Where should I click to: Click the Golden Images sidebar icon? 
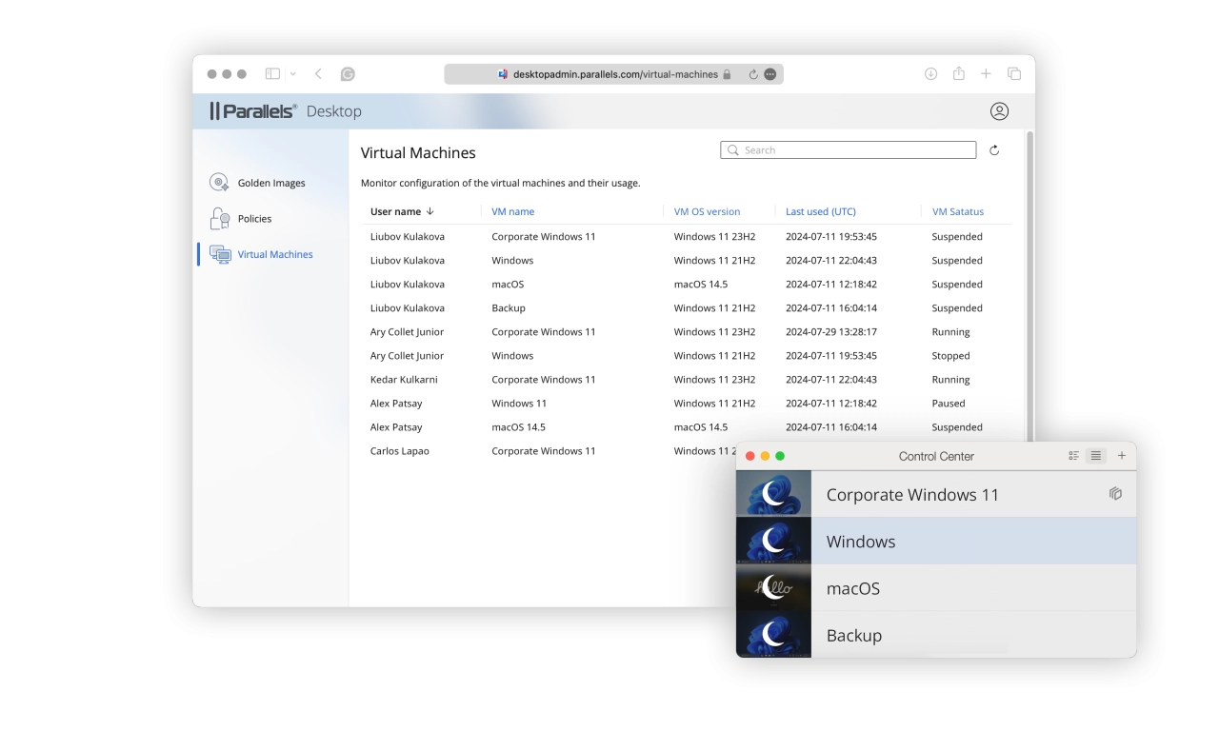pyautogui.click(x=219, y=183)
